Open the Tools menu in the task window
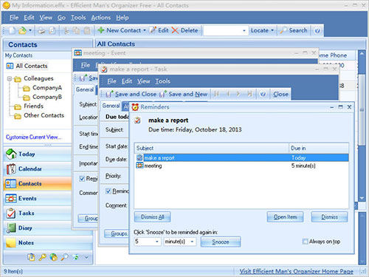Image resolution: width=369 pixels, height=277 pixels. [162, 81]
